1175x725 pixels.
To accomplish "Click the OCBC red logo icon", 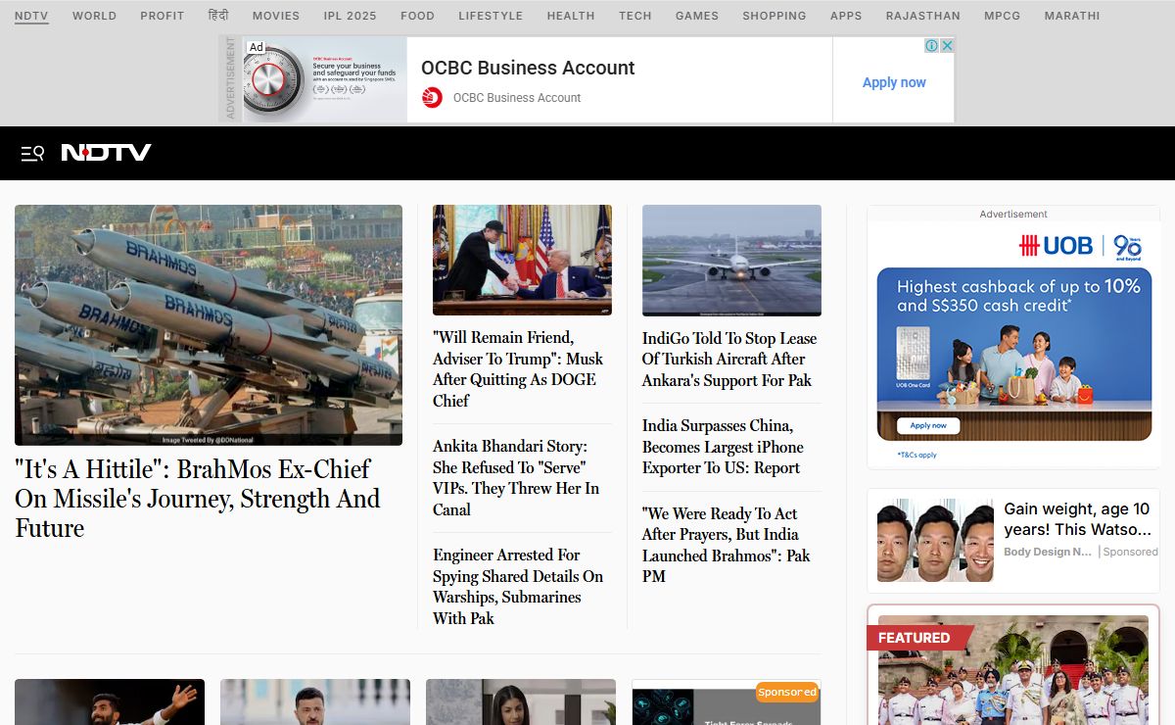I will (432, 97).
